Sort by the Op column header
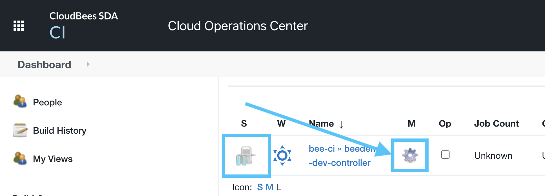 pyautogui.click(x=445, y=124)
